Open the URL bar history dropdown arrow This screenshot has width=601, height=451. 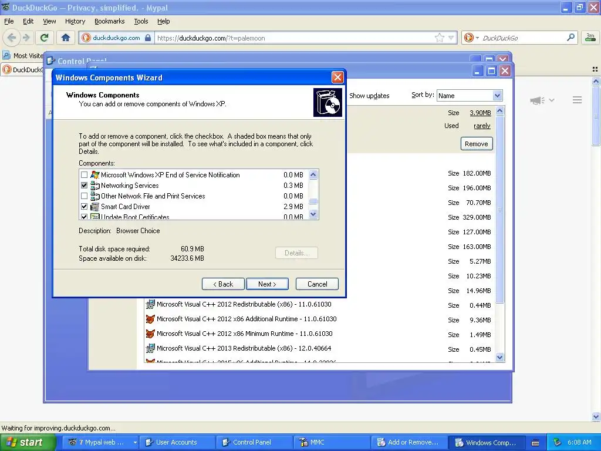tap(451, 38)
